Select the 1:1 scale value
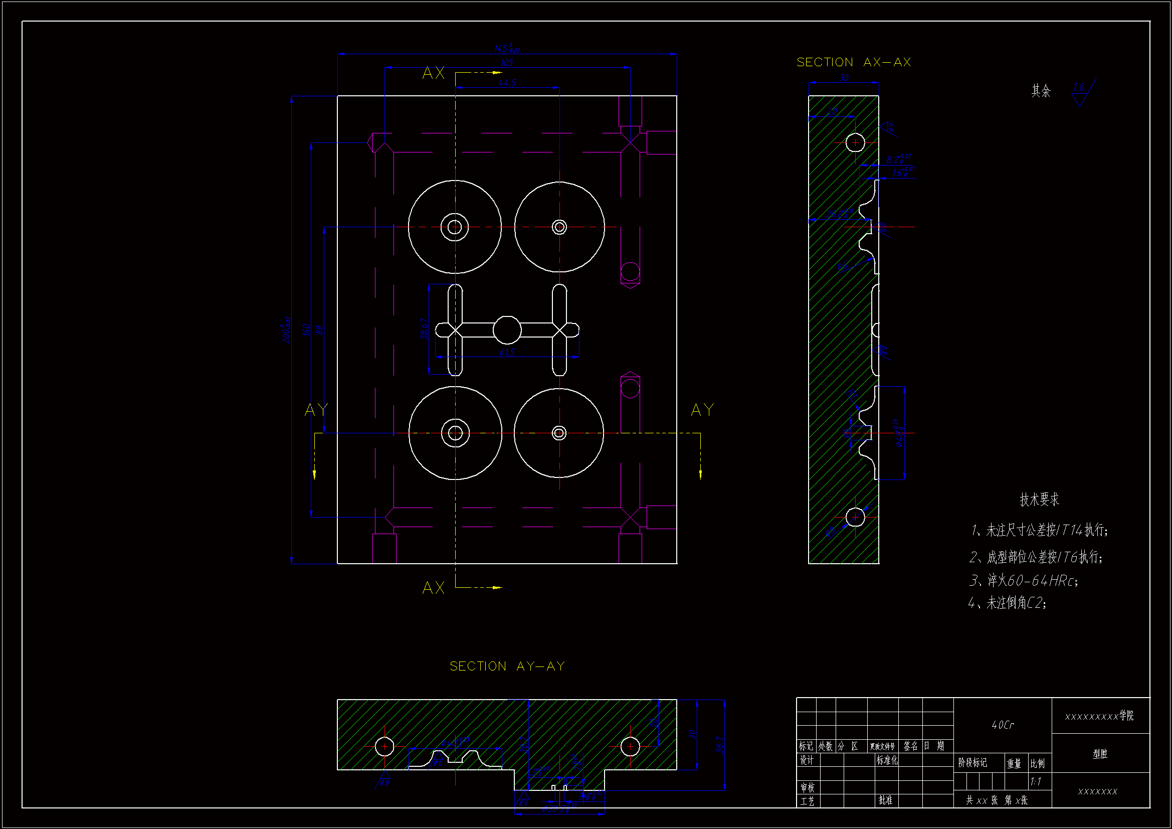The width and height of the screenshot is (1172, 829). pos(1036,781)
